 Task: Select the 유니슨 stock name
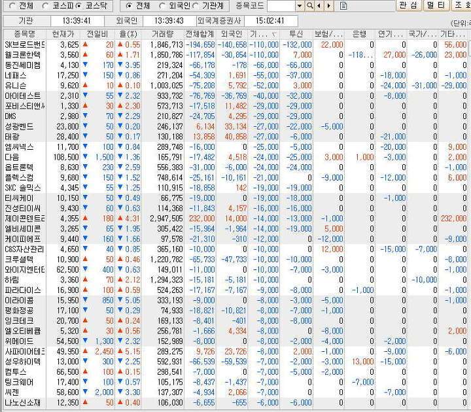point(15,86)
